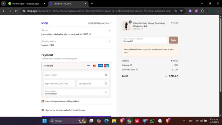This screenshot has height=125, width=222.
Task: Click the page address bar URL
Action: tap(99, 11)
